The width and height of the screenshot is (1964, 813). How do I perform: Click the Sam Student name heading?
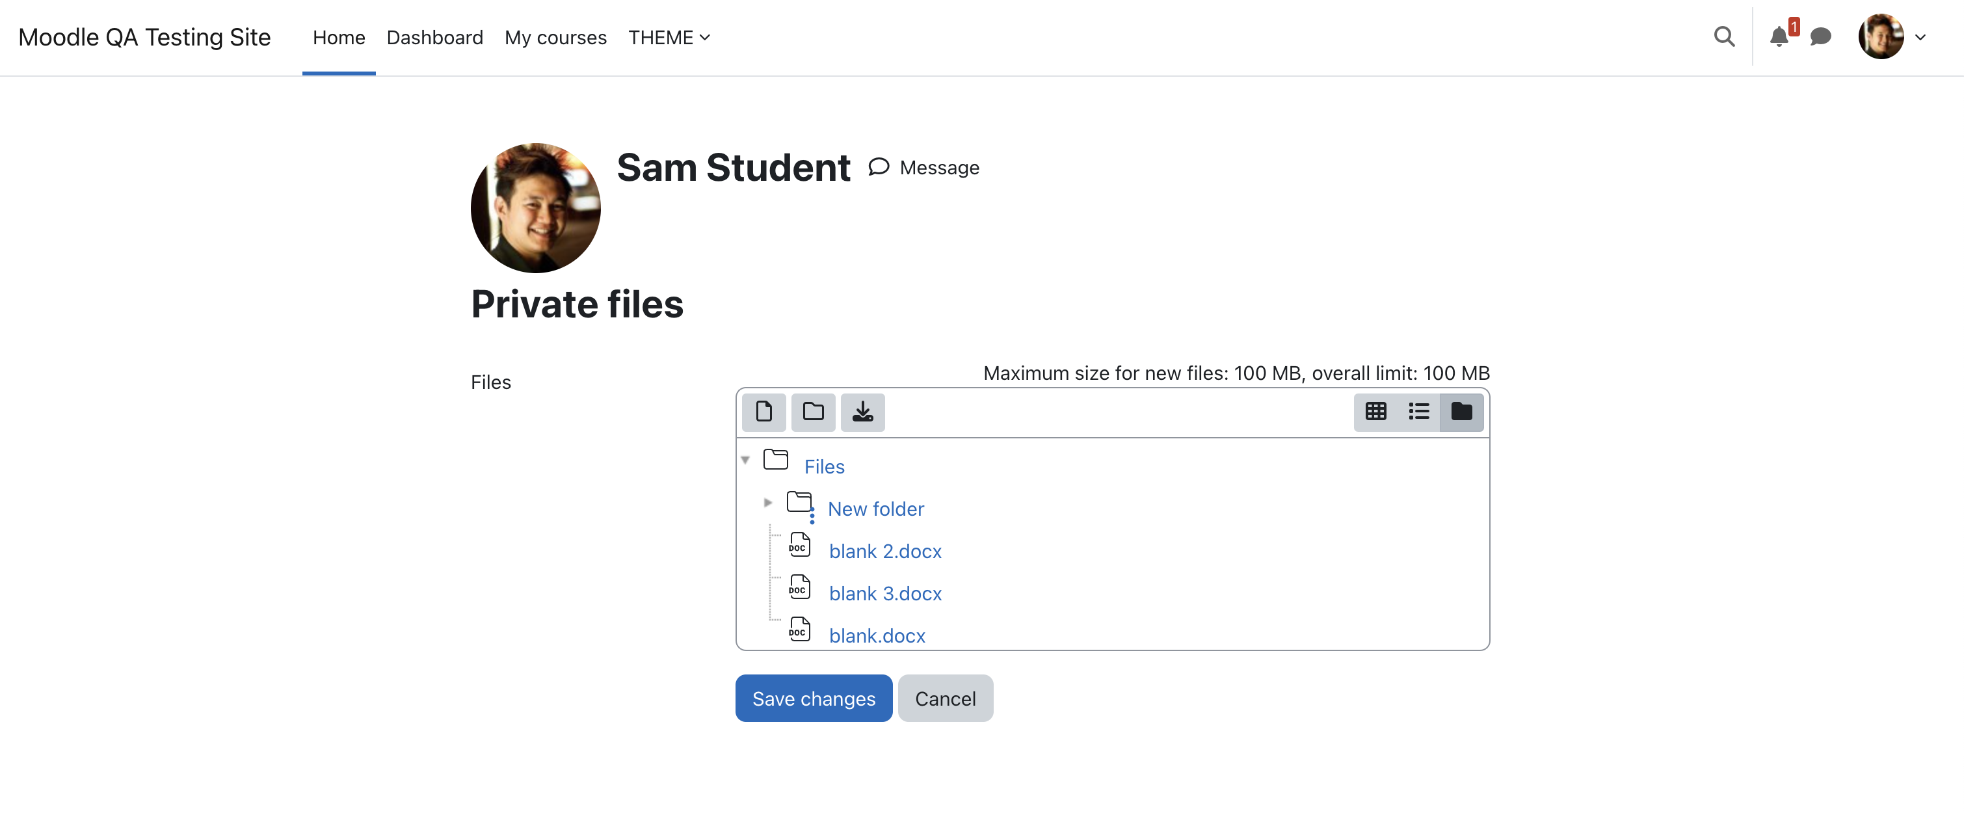[x=734, y=167]
